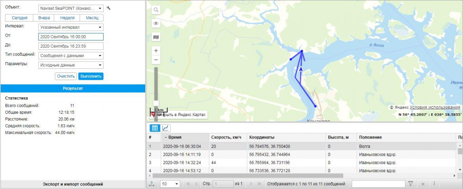Select the Месяц period tab
Image resolution: width=463 pixels, height=189 pixels.
tap(92, 18)
